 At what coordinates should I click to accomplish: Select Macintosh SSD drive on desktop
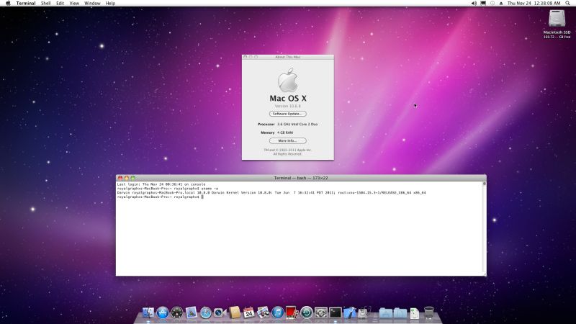(557, 24)
